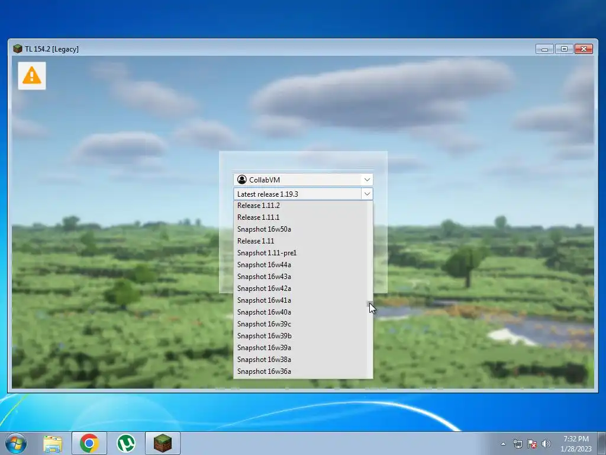The height and width of the screenshot is (455, 606).
Task: Select Snapshot 16w39b
Action: (x=300, y=336)
